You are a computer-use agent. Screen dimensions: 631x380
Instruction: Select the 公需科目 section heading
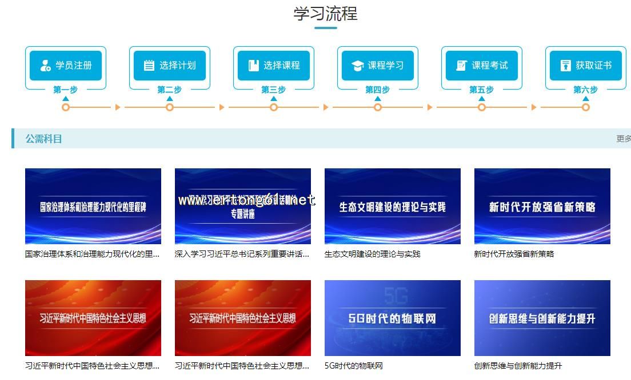(43, 139)
